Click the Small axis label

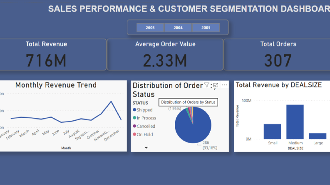click(x=273, y=143)
